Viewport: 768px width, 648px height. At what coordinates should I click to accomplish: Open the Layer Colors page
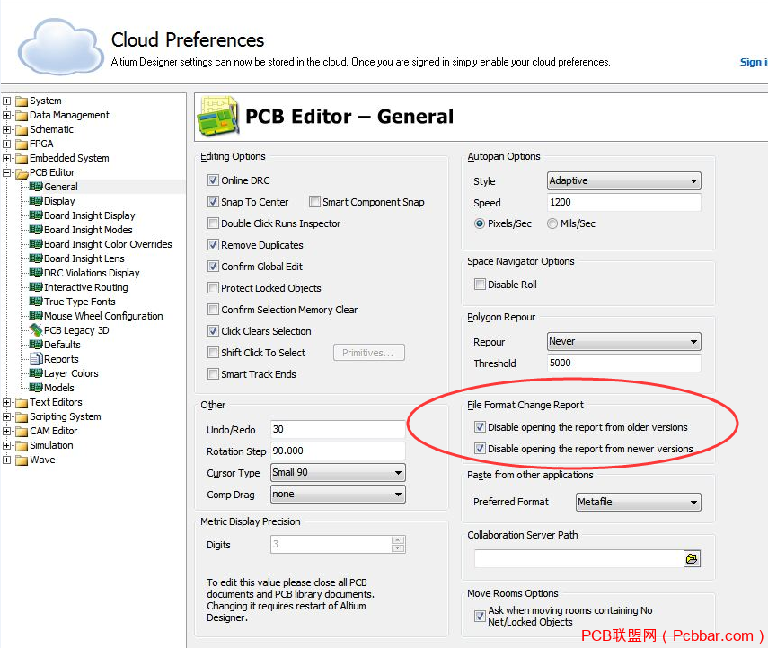[x=71, y=373]
